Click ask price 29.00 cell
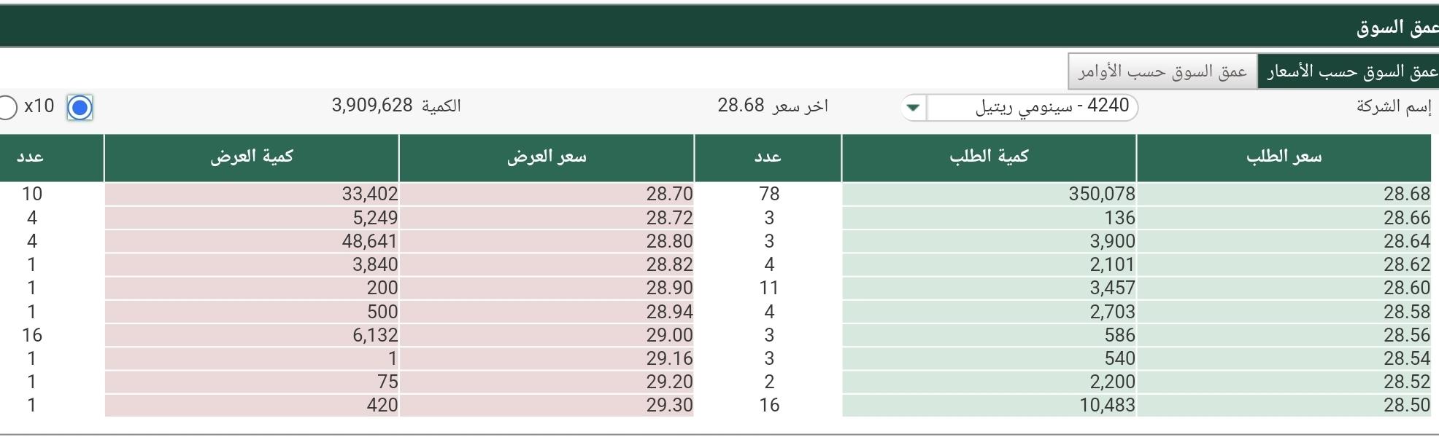The image size is (1439, 437). (x=547, y=335)
